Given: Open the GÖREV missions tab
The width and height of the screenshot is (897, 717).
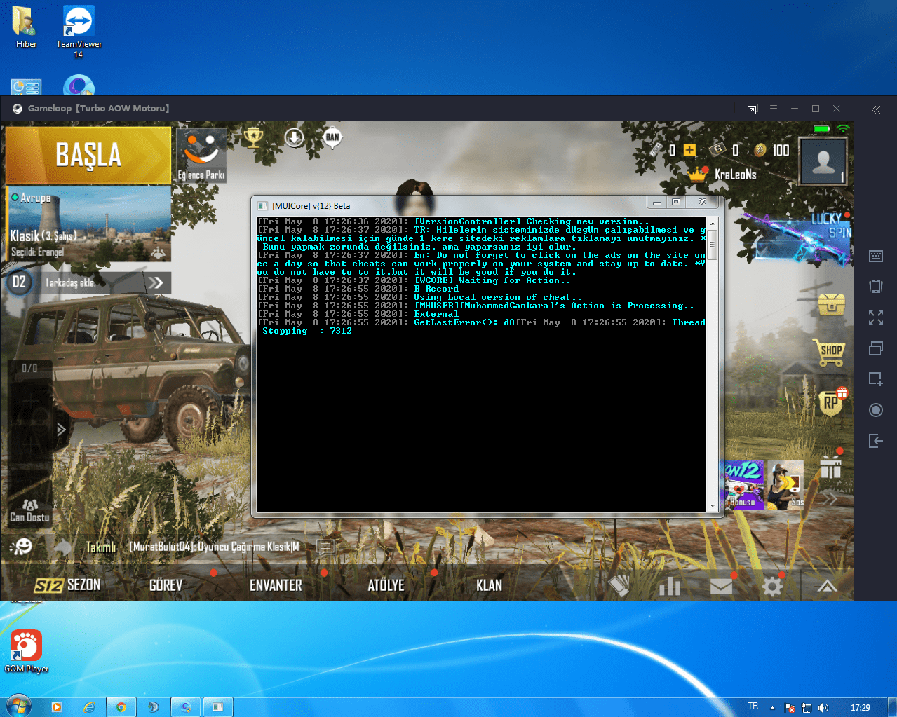Looking at the screenshot, I should point(166,585).
